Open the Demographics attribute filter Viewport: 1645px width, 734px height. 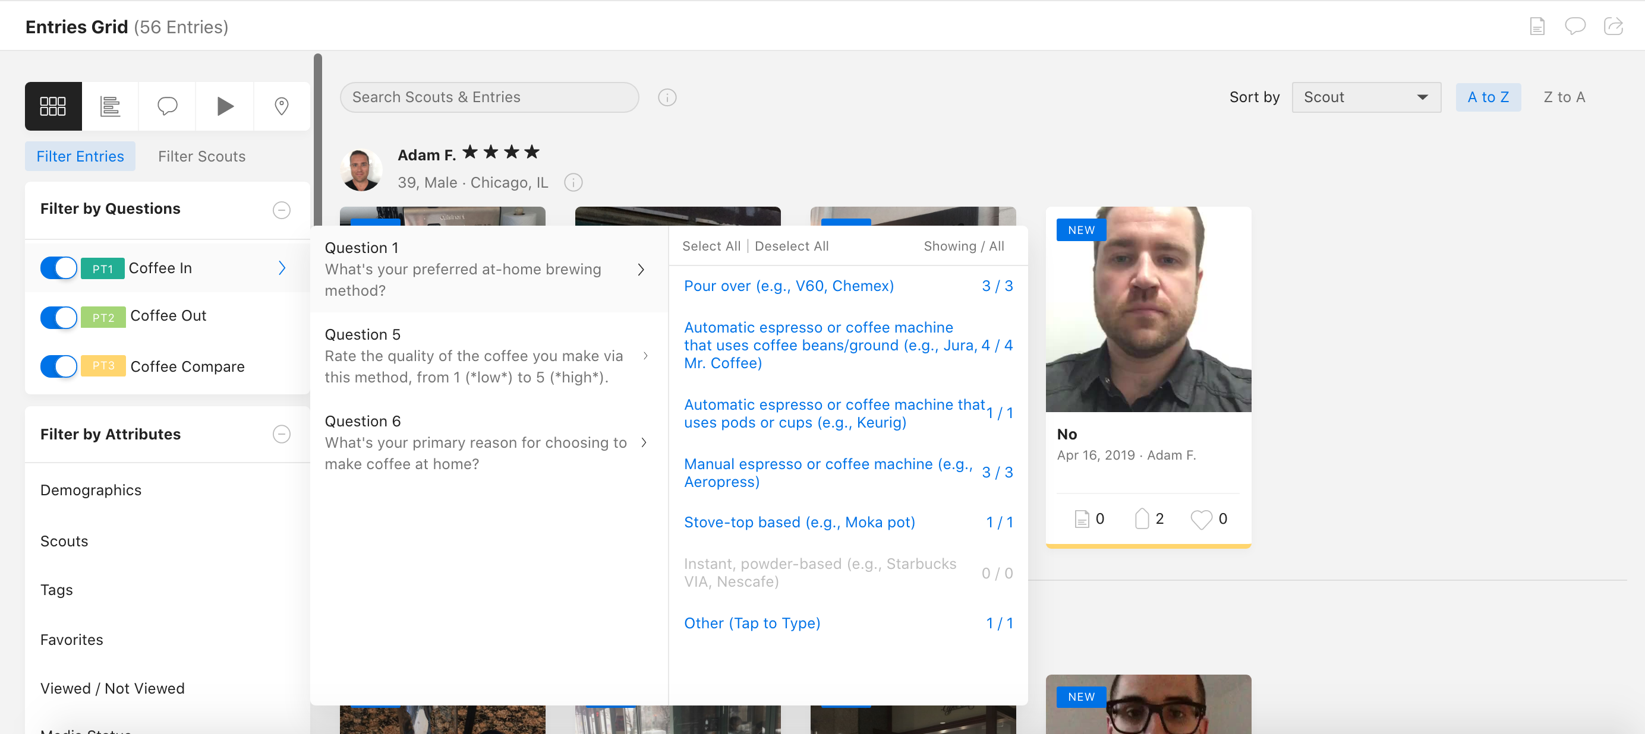click(91, 490)
